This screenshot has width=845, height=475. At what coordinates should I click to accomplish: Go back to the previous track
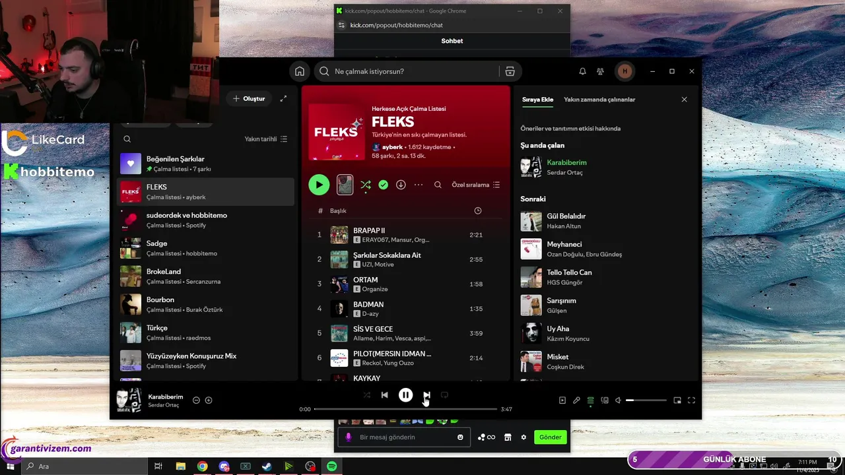pyautogui.click(x=384, y=395)
